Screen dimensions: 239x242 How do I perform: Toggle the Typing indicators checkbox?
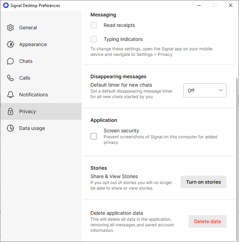pyautogui.click(x=94, y=39)
